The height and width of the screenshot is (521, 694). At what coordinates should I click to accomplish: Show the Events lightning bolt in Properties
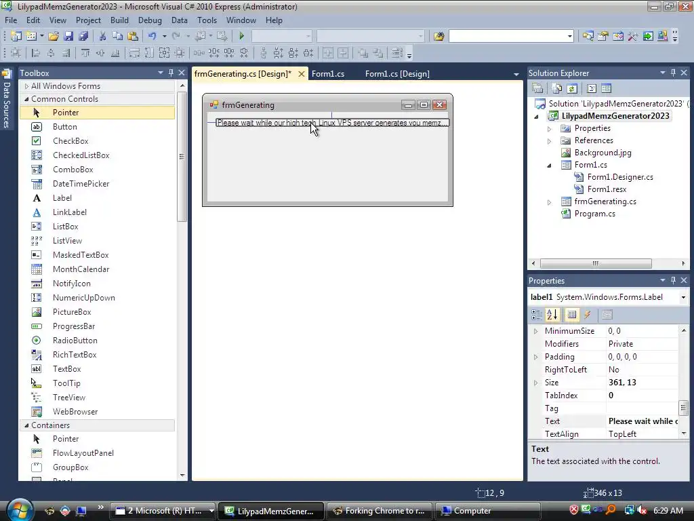pyautogui.click(x=588, y=315)
